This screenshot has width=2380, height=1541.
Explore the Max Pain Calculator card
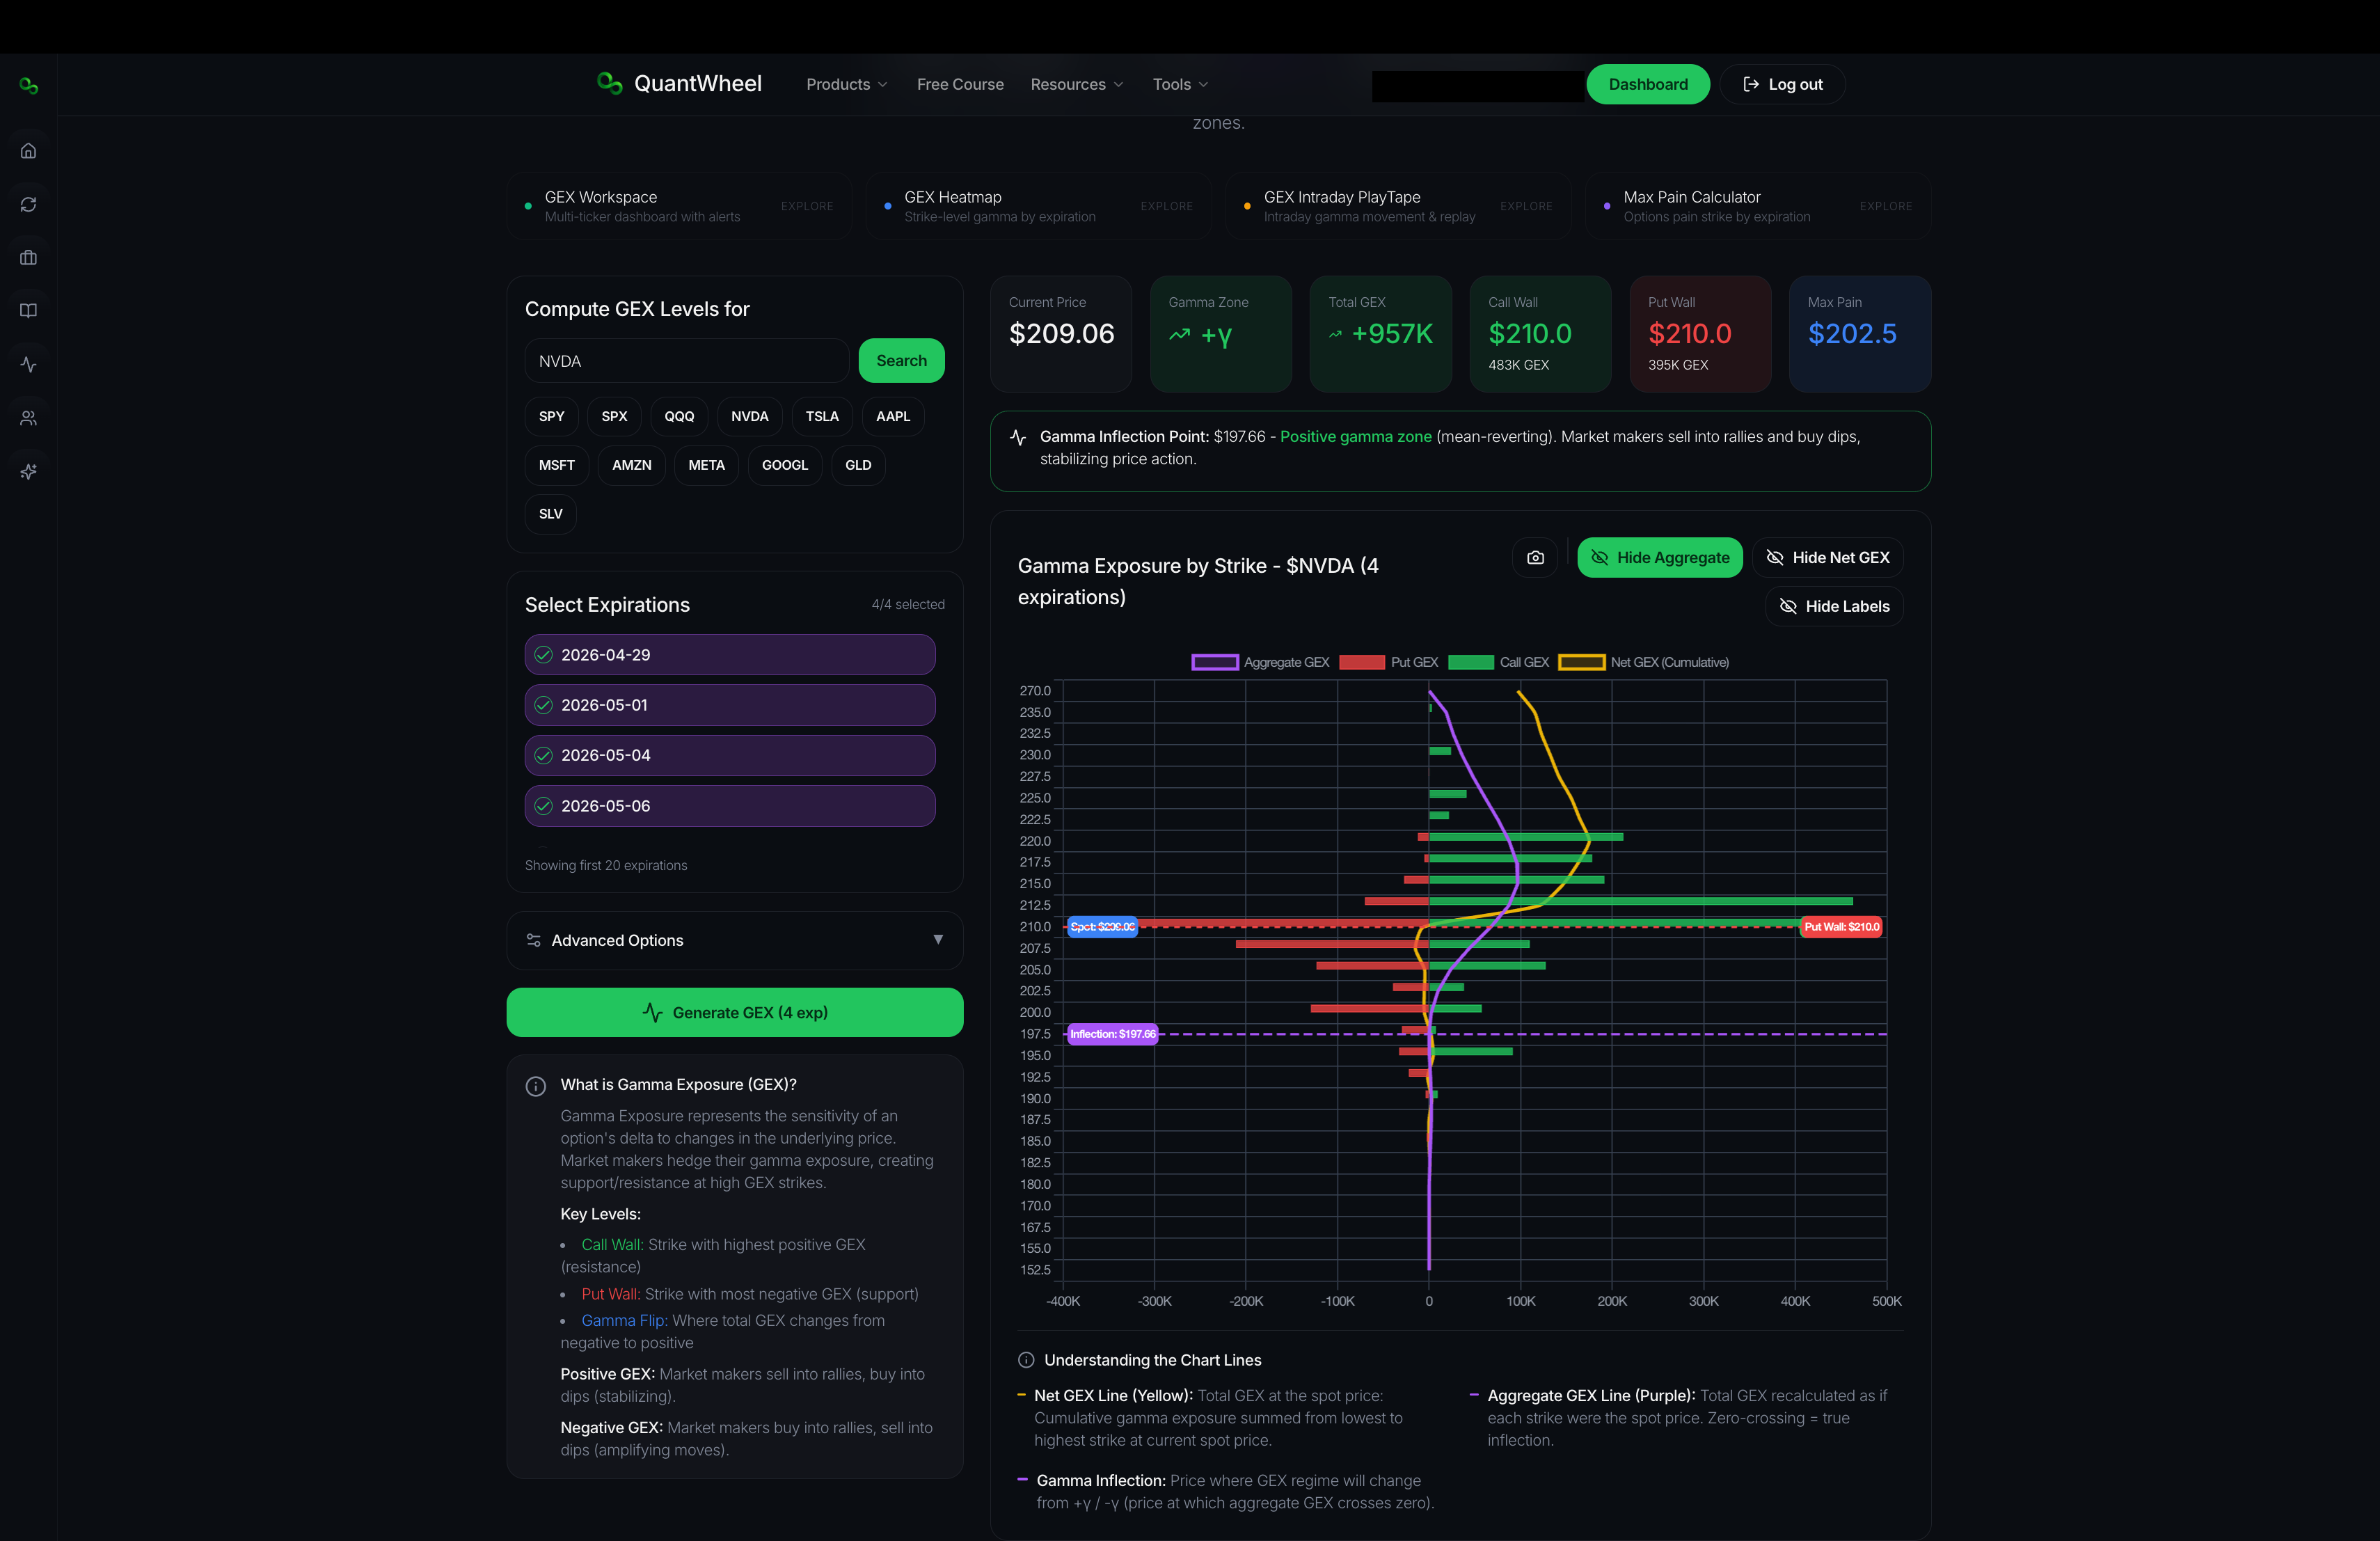[x=1758, y=206]
